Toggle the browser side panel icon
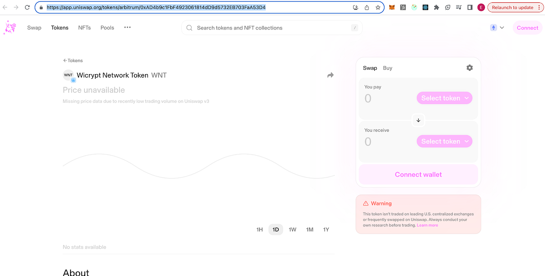 (470, 7)
